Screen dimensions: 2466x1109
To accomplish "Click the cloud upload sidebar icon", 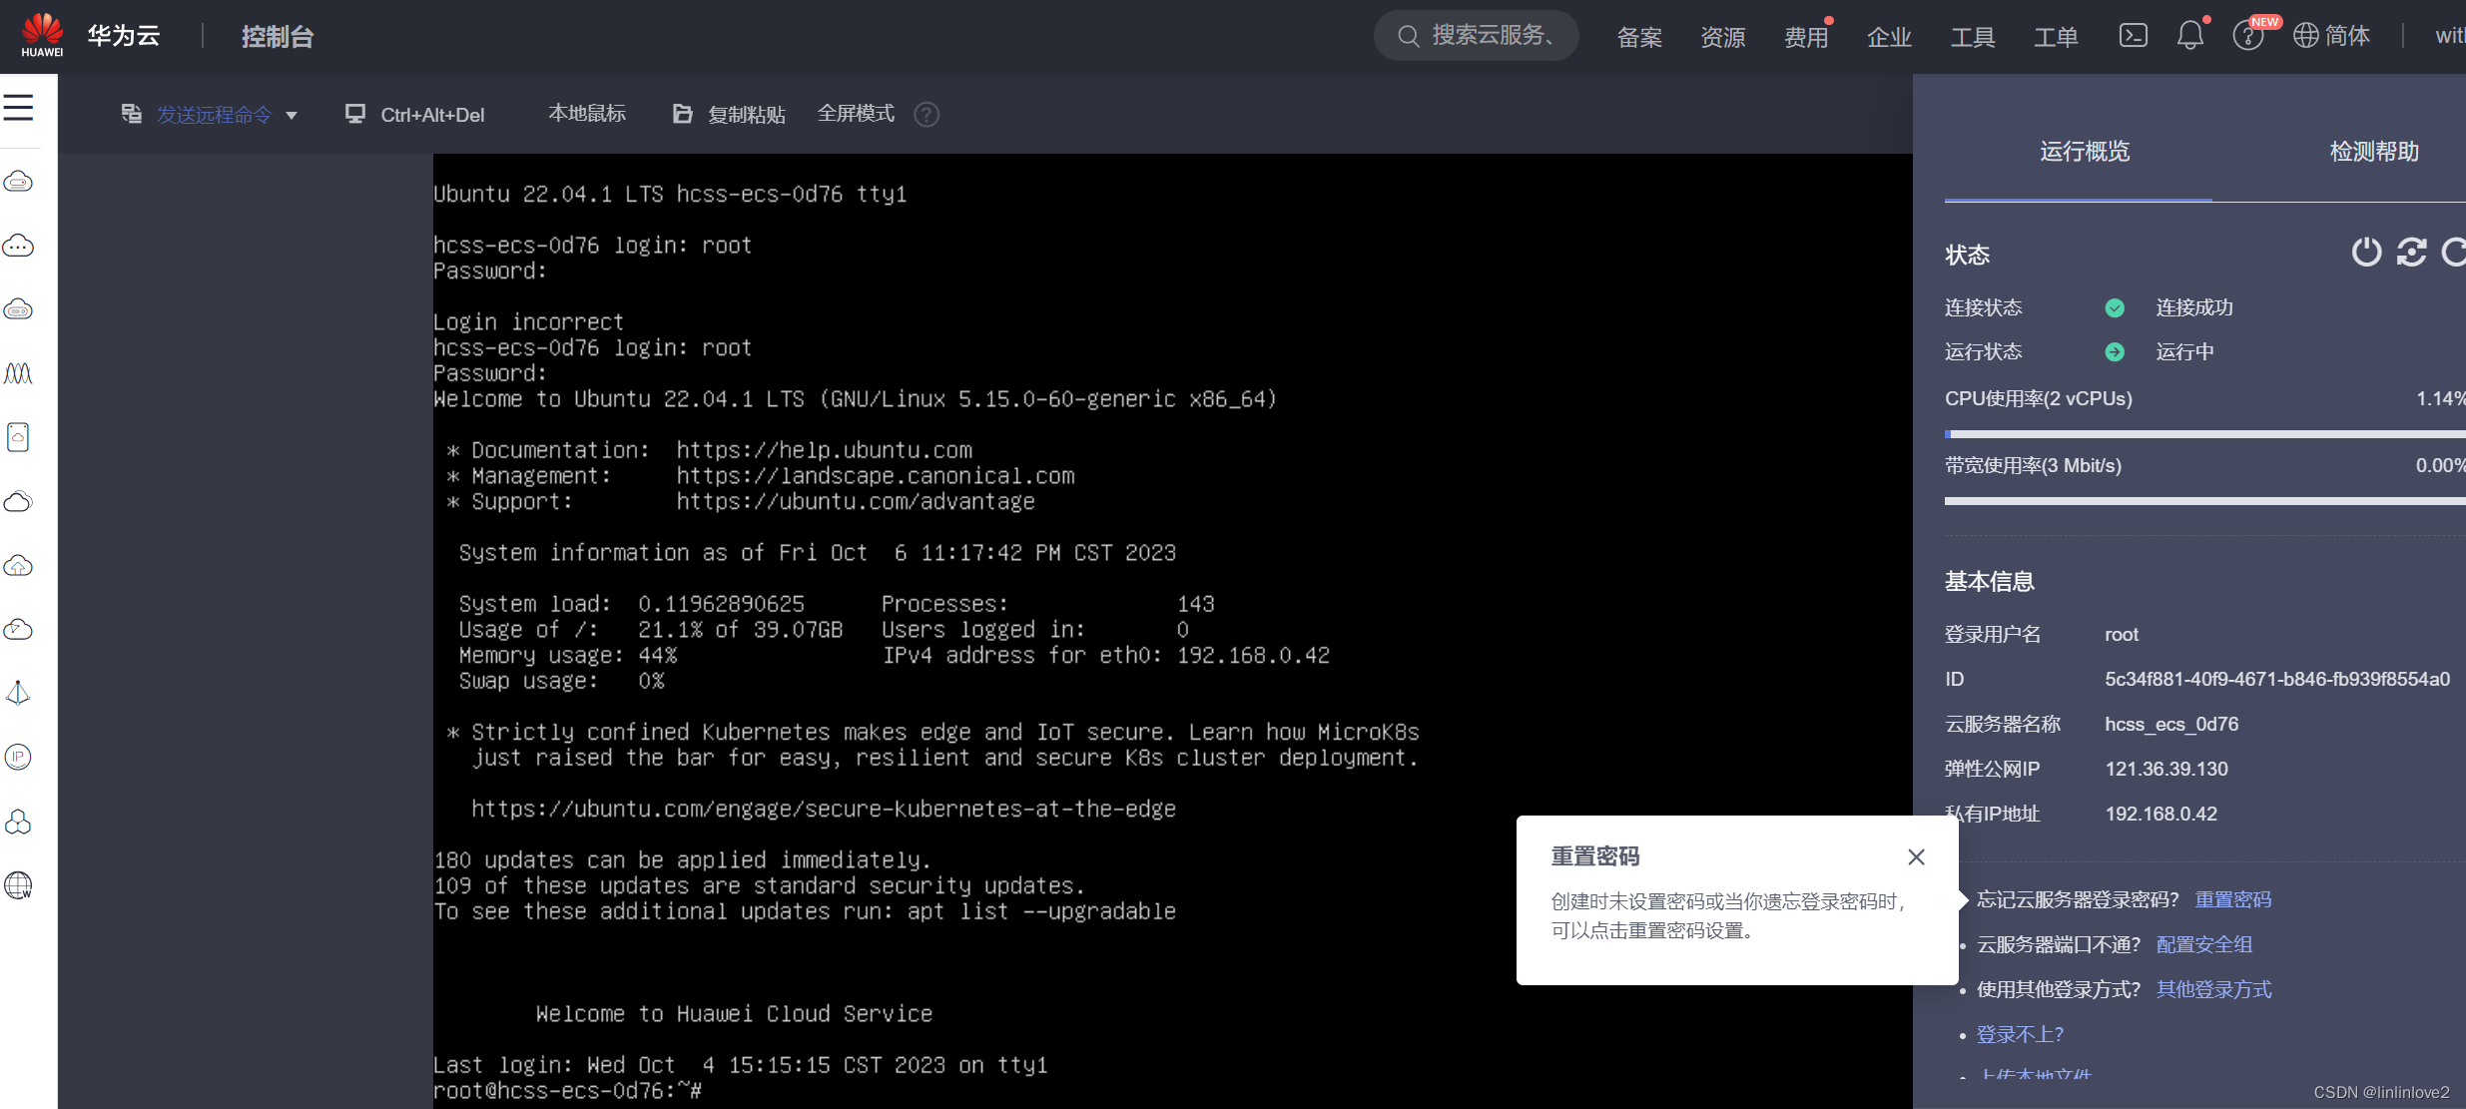I will coord(18,565).
